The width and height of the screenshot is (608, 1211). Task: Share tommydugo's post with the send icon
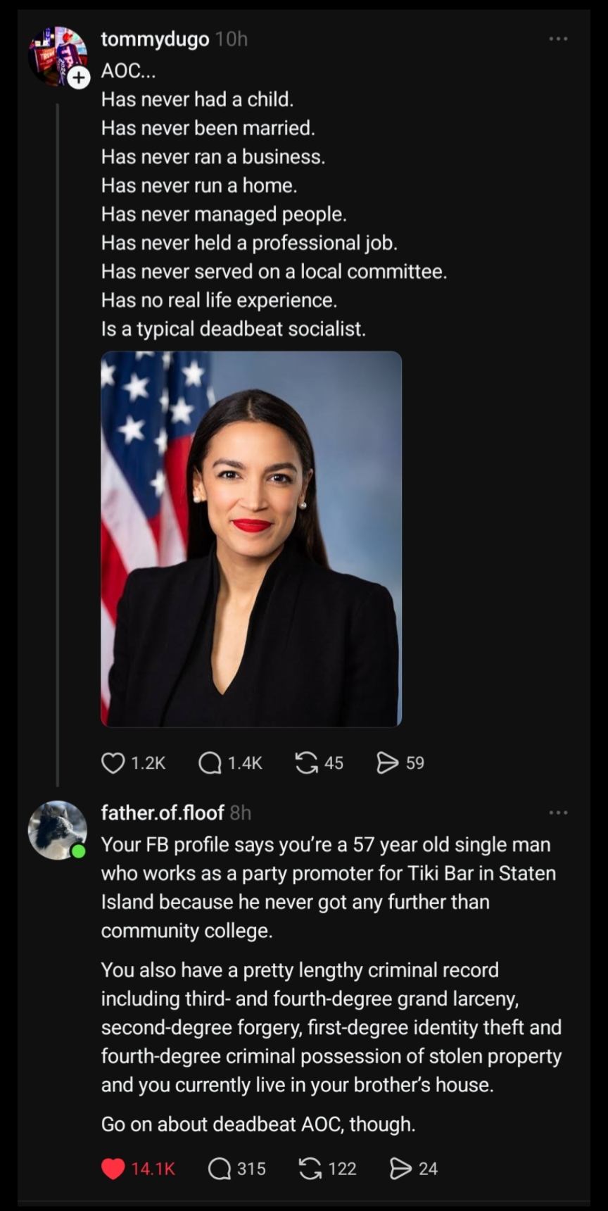388,763
